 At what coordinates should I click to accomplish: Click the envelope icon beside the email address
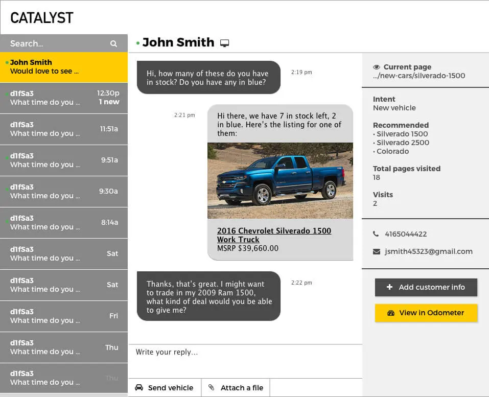click(377, 252)
